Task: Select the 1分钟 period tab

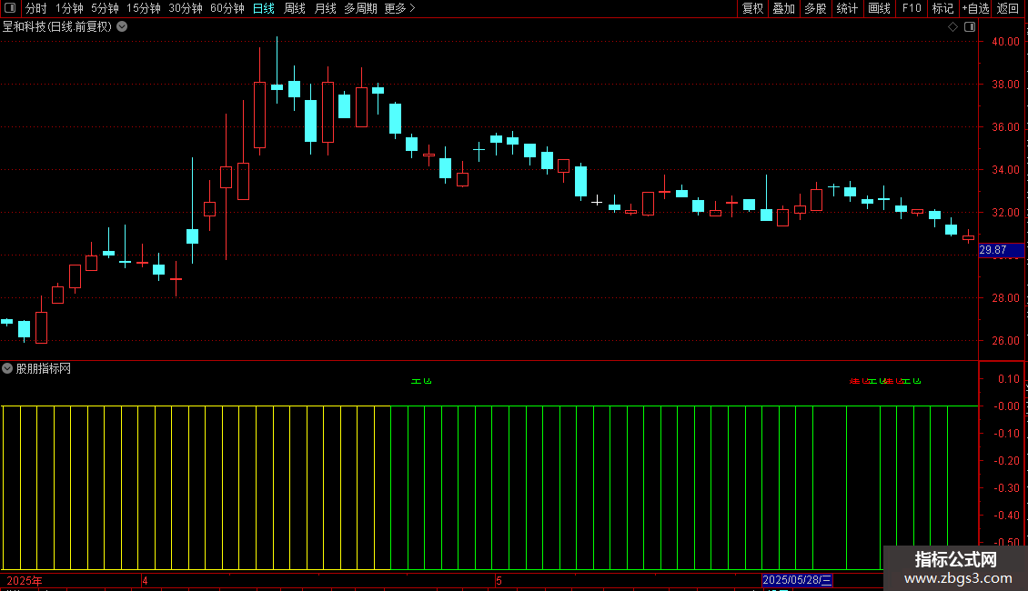Action: click(69, 8)
